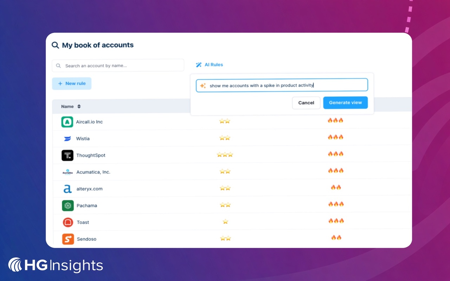Open the AI Rules link
Image resolution: width=450 pixels, height=281 pixels.
[x=210, y=65]
